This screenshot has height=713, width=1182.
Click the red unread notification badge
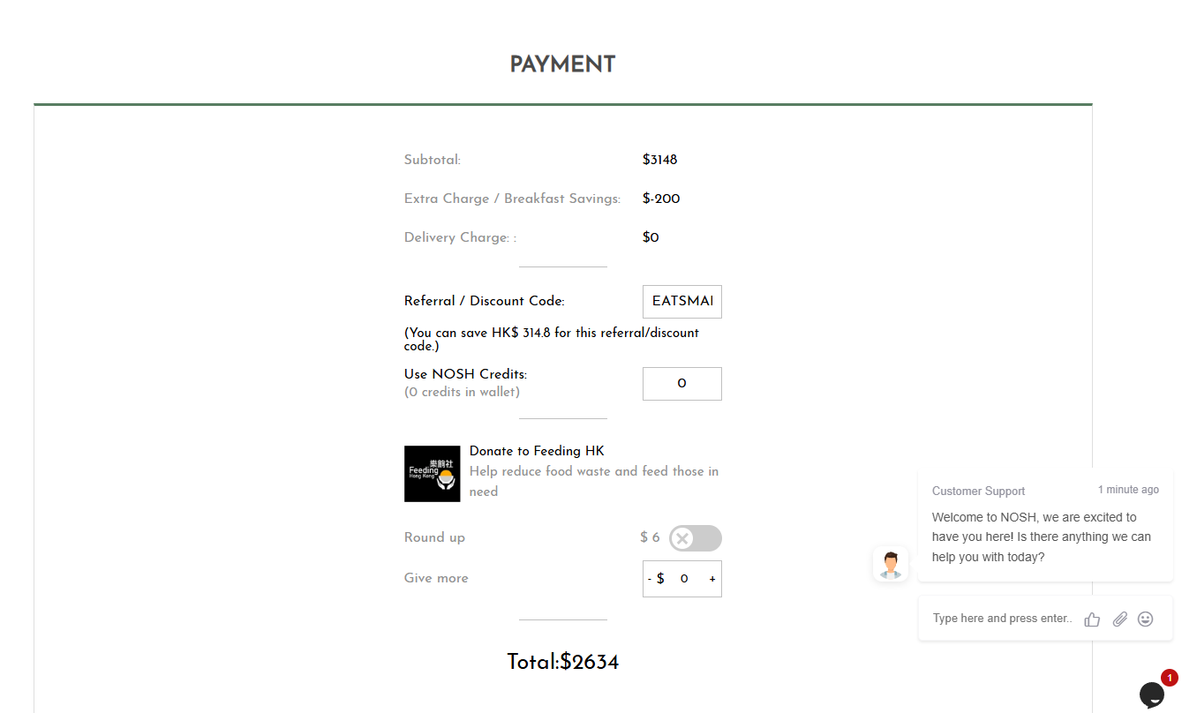1170,678
